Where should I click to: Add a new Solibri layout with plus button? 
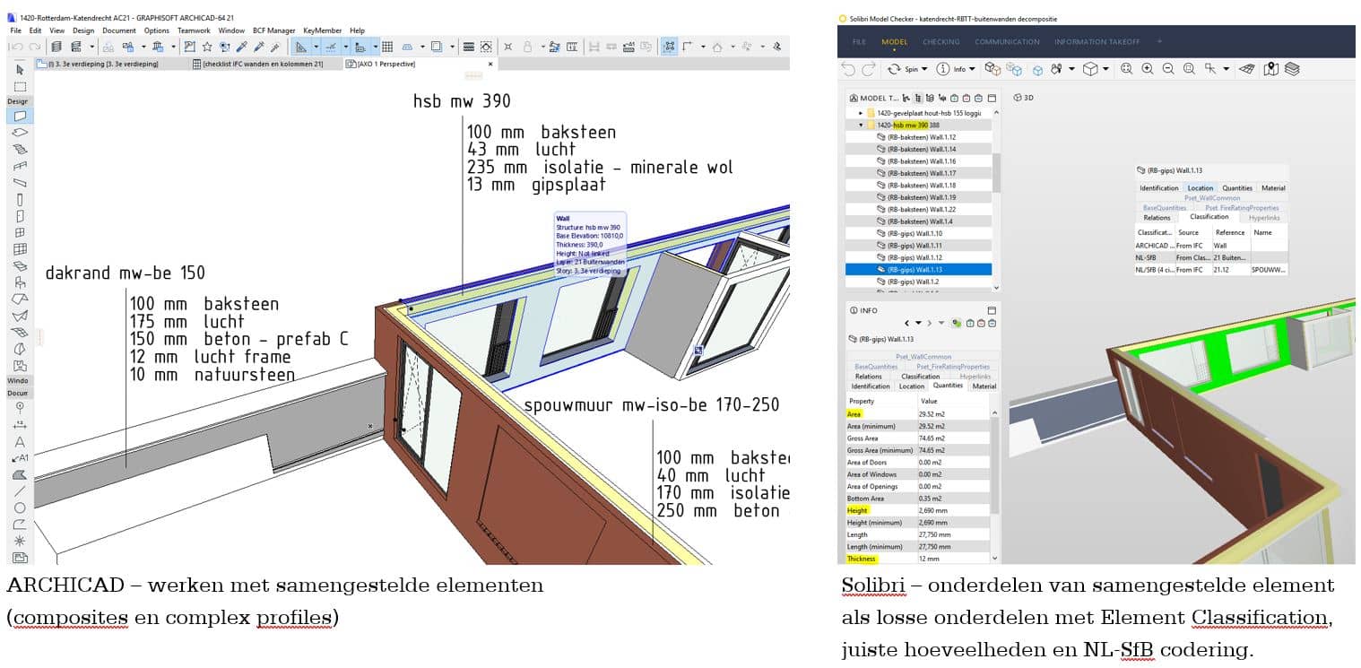(1158, 41)
